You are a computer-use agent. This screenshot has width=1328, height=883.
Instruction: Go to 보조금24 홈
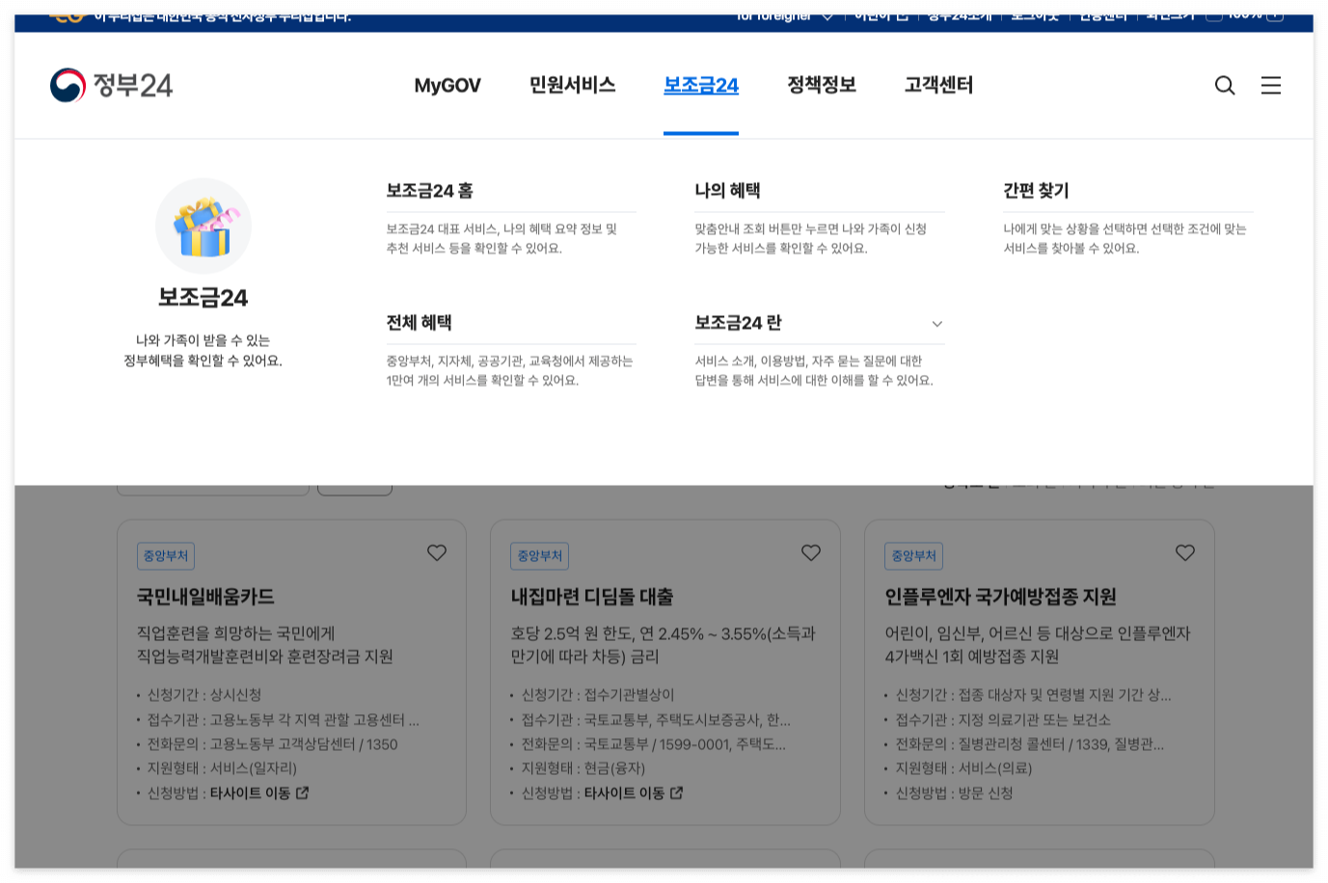pos(430,190)
